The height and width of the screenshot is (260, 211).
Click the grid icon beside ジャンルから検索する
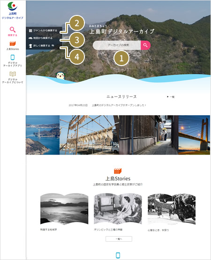[x=30, y=30]
